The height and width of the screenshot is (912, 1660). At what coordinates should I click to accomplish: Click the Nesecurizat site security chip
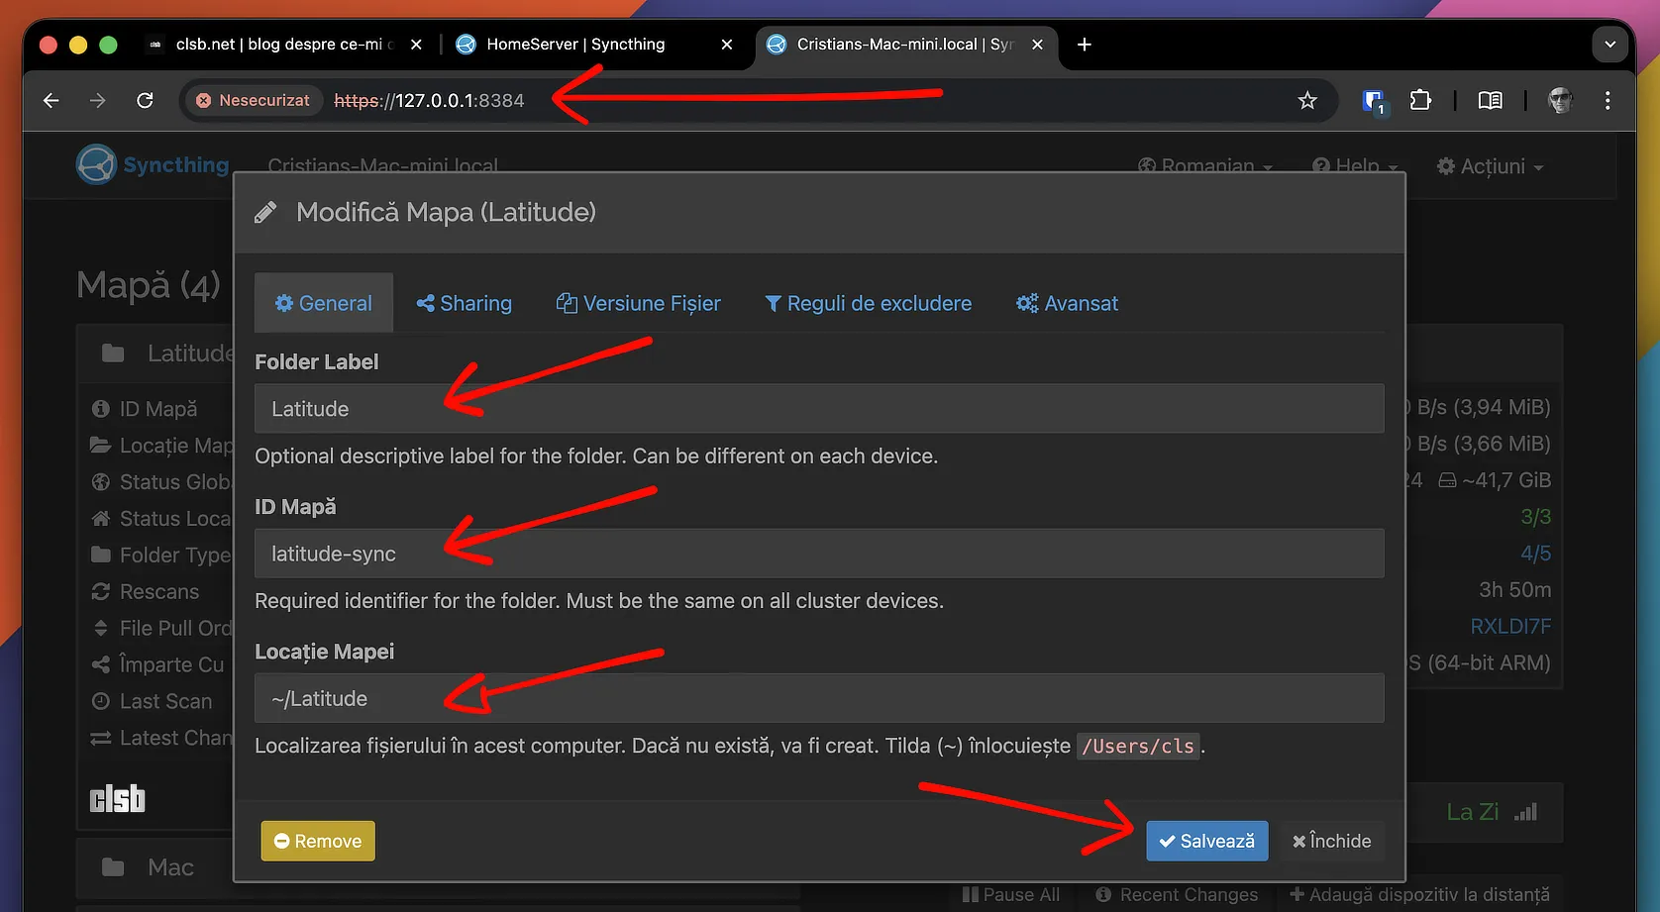254,100
